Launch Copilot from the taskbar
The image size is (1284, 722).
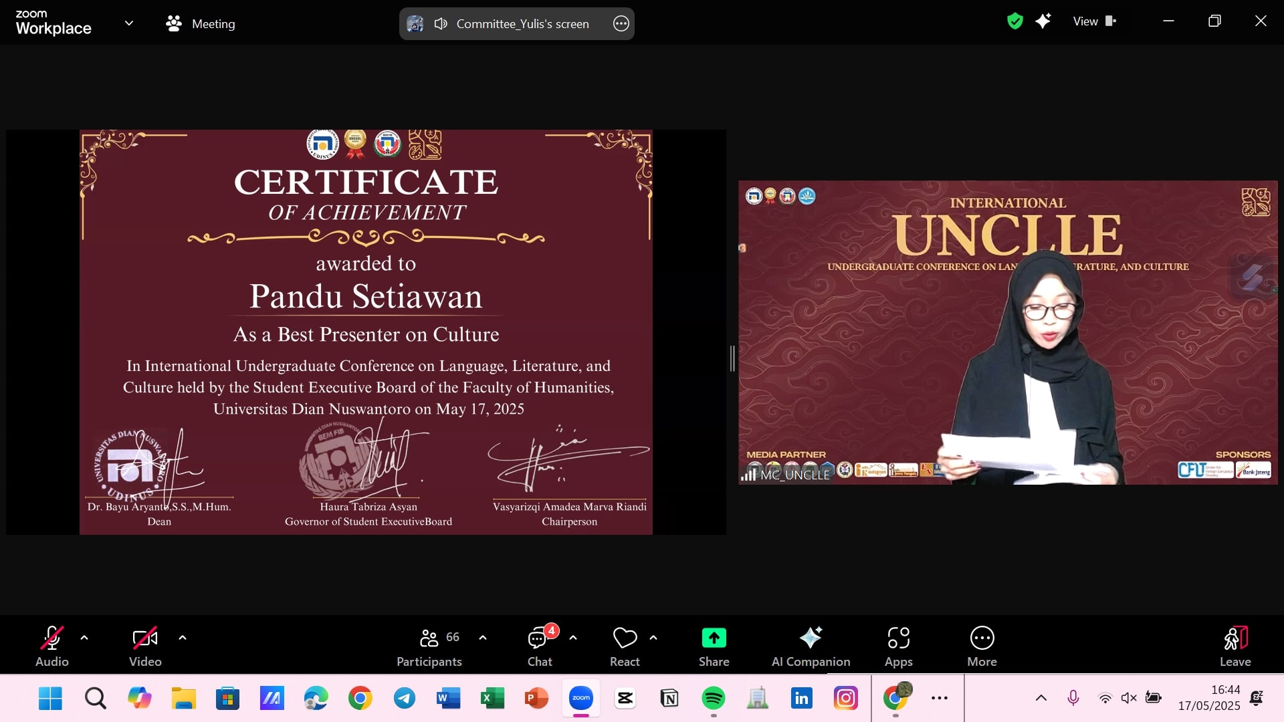(x=139, y=699)
